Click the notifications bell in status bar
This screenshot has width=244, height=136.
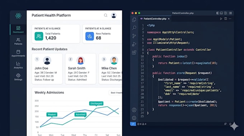230,124
